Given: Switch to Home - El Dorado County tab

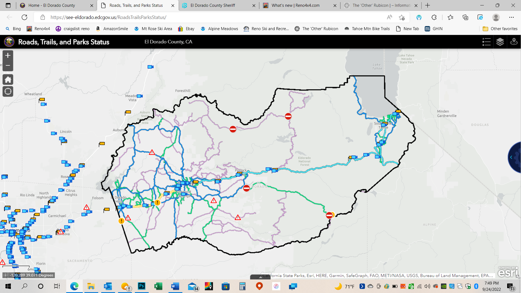Looking at the screenshot, I should [x=52, y=5].
